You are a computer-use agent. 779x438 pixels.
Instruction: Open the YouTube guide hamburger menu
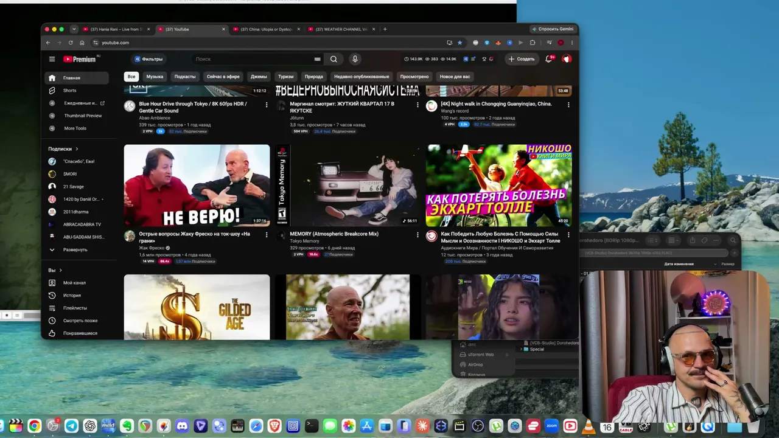tap(52, 59)
